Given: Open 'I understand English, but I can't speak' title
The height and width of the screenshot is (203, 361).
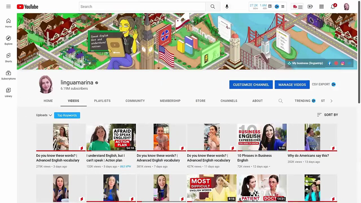Looking at the screenshot, I should (105, 158).
